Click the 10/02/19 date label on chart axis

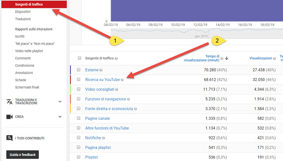(178, 25)
